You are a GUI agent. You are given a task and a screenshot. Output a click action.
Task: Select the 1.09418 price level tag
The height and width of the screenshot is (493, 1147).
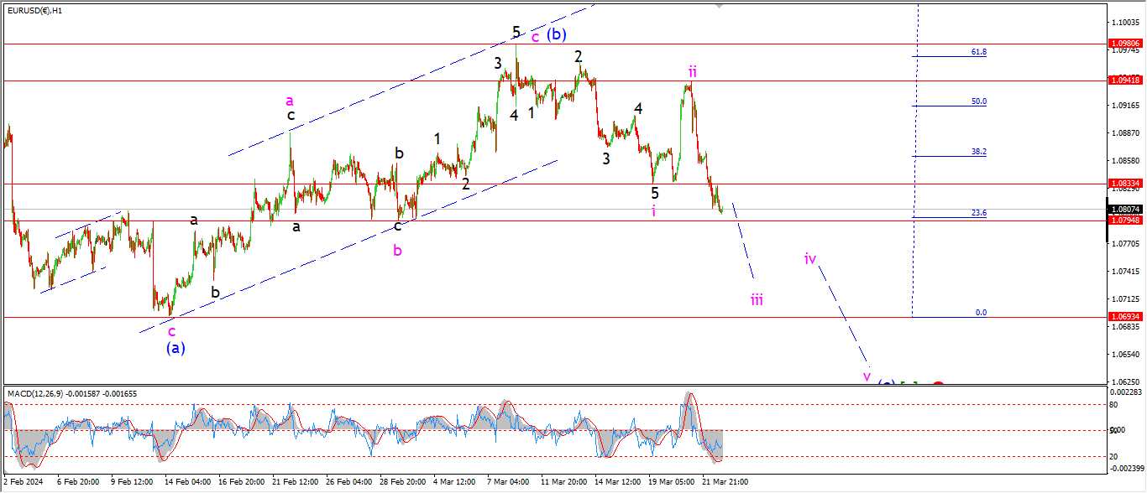(x=1124, y=80)
